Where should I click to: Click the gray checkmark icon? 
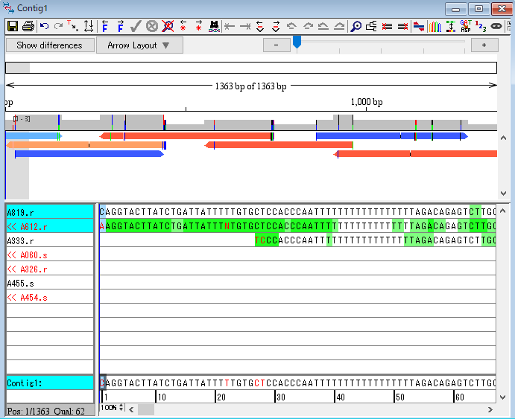136,26
